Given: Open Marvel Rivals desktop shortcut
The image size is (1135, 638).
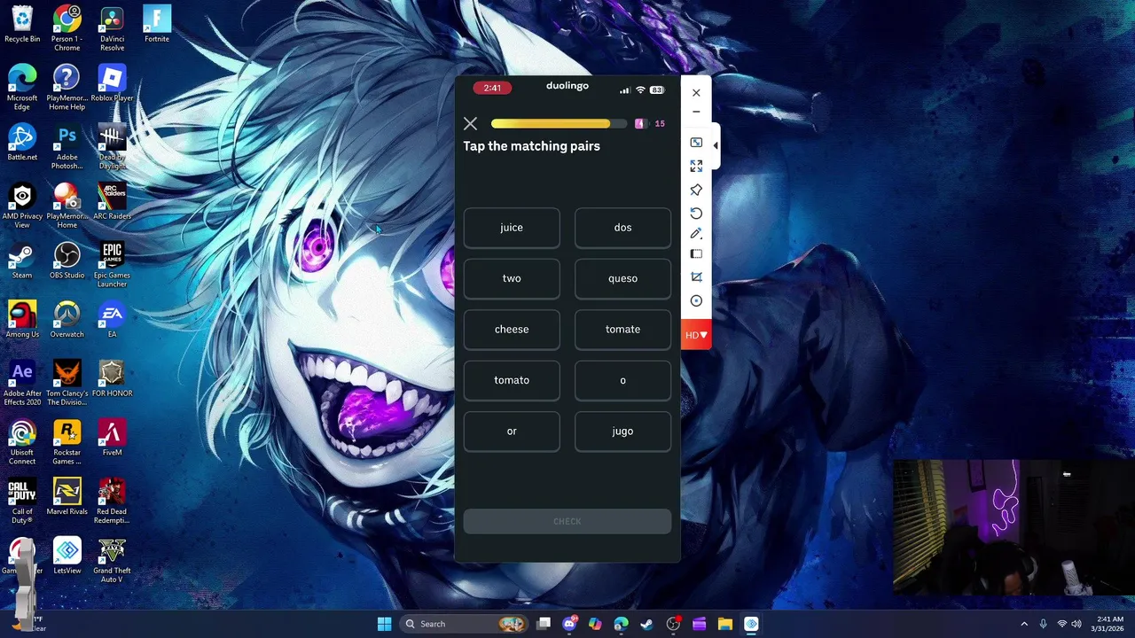Looking at the screenshot, I should pyautogui.click(x=67, y=497).
